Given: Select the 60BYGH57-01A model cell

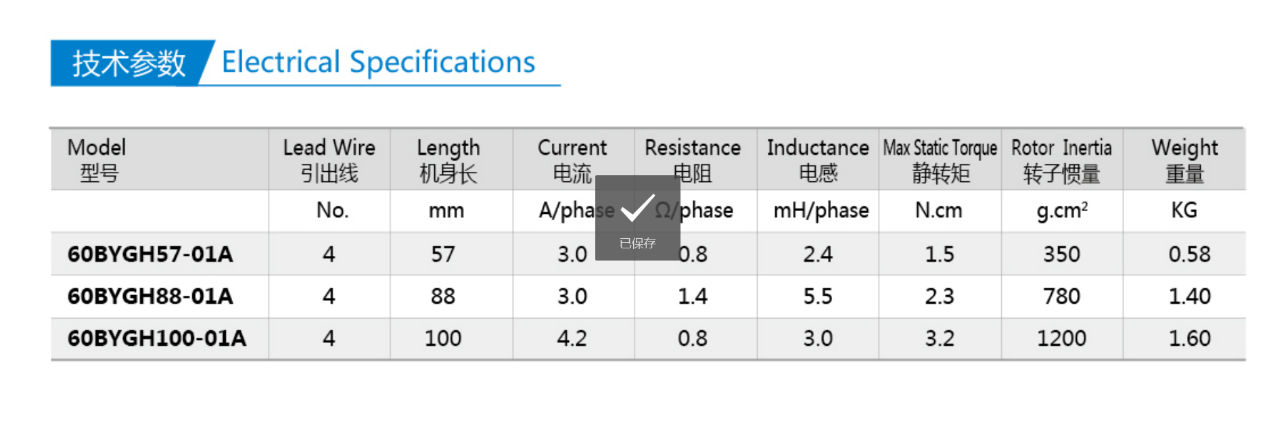Looking at the screenshot, I should (x=150, y=254).
